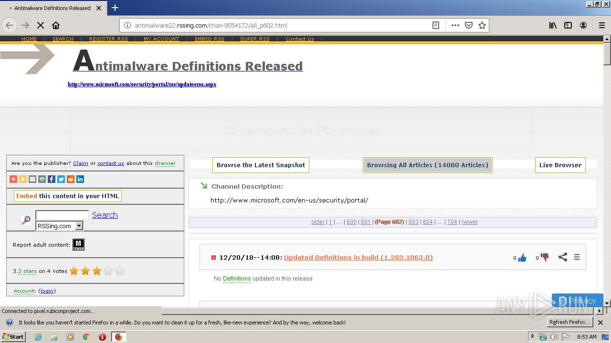Screen dimensions: 611x343
Task: Open microsoft.com updatesrss.aspx feed link
Action: point(142,84)
